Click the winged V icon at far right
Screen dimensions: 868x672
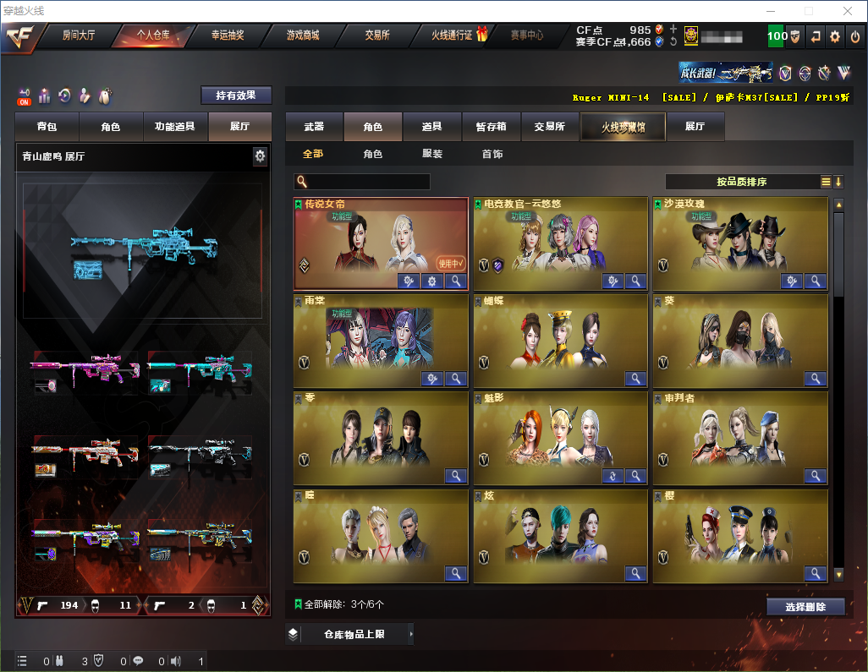click(x=843, y=73)
